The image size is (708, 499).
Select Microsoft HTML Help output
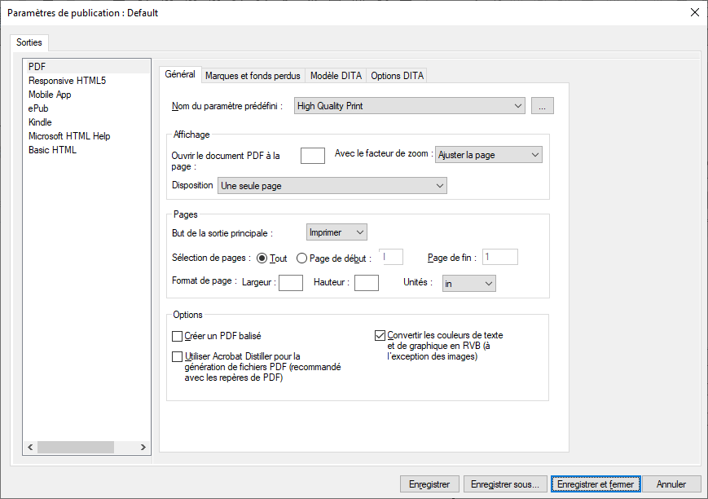click(x=76, y=135)
